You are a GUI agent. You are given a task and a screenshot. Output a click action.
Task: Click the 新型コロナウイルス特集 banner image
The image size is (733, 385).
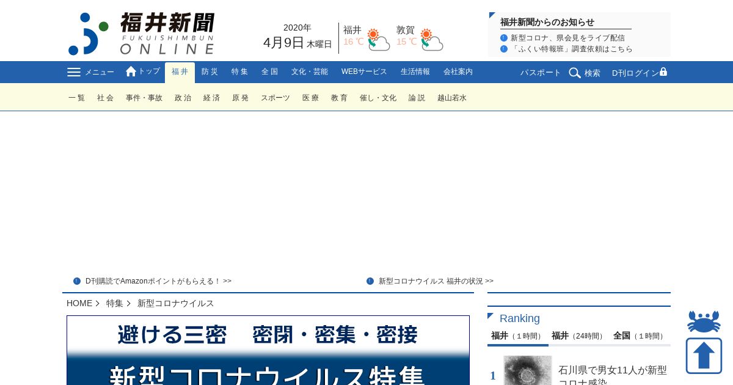point(268,350)
